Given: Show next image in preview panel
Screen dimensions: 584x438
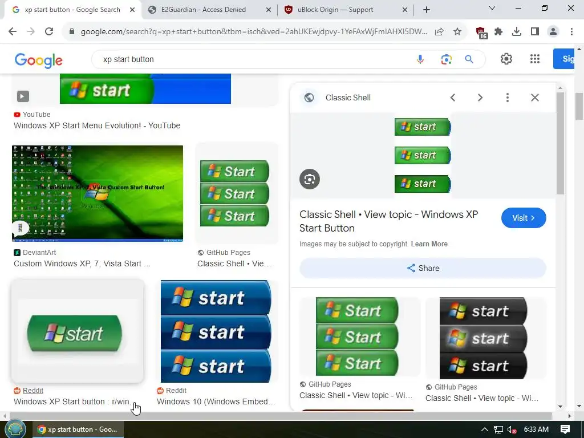Looking at the screenshot, I should [x=480, y=98].
